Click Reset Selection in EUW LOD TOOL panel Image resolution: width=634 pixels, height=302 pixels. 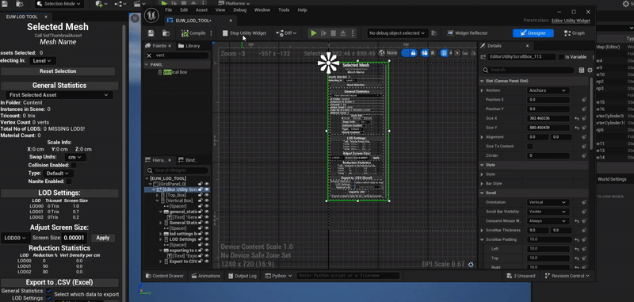coord(58,71)
